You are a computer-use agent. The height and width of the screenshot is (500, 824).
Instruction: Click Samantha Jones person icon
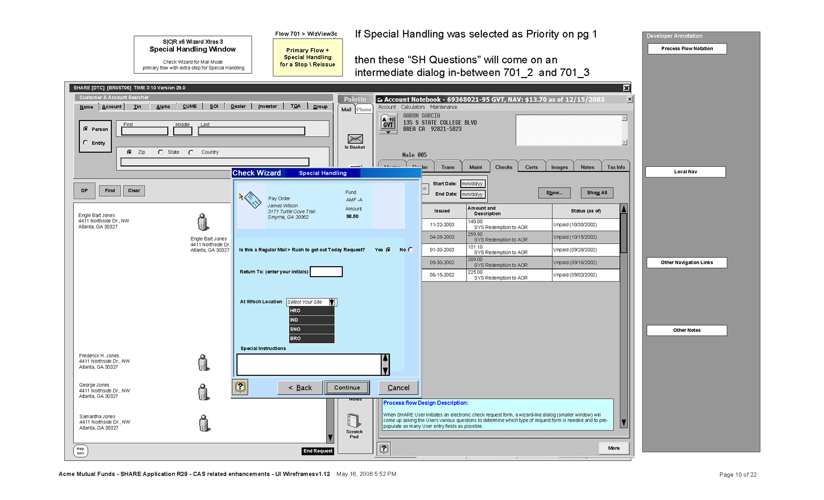[x=204, y=423]
